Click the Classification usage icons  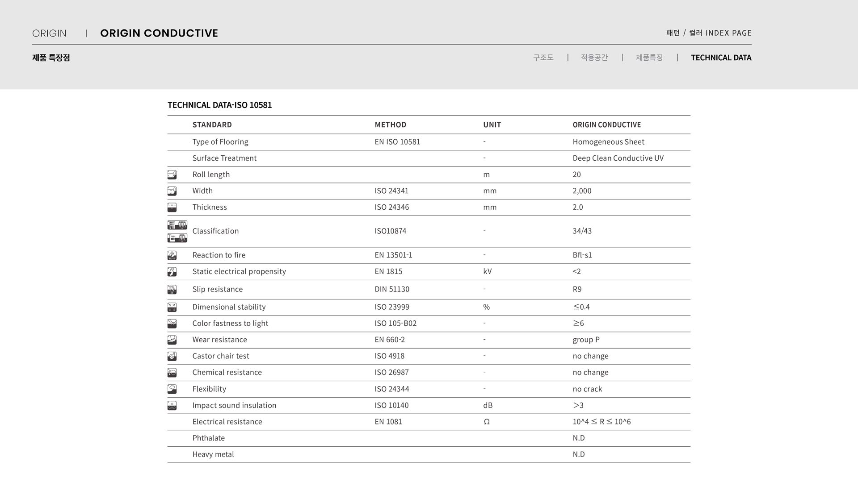(x=177, y=231)
